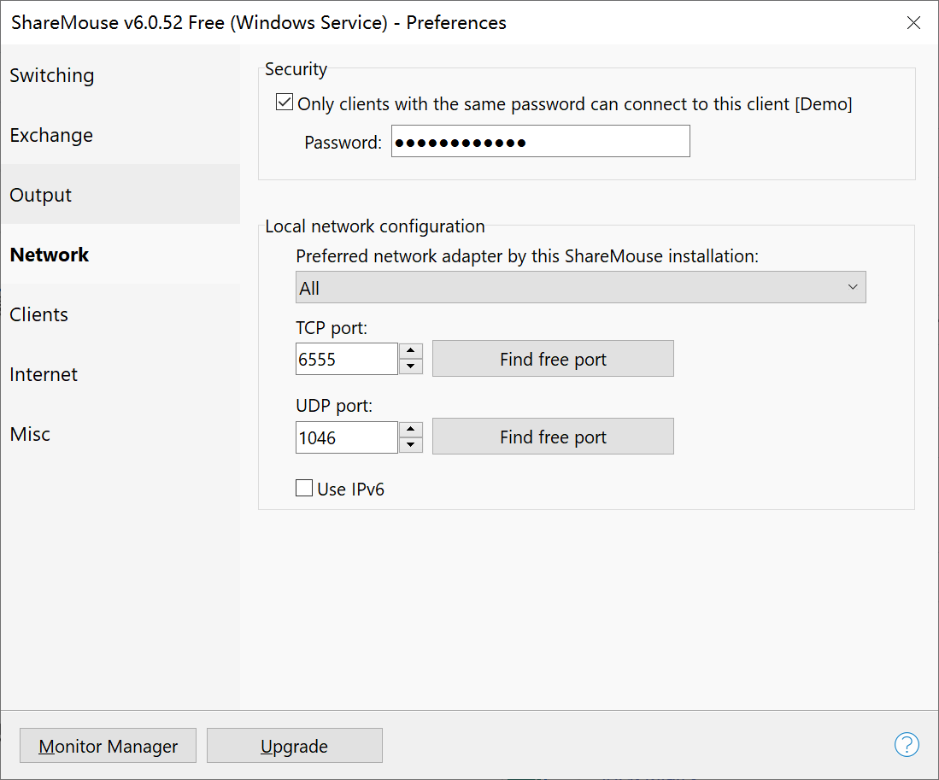Image resolution: width=939 pixels, height=780 pixels.
Task: Select the Network section
Action: click(120, 255)
